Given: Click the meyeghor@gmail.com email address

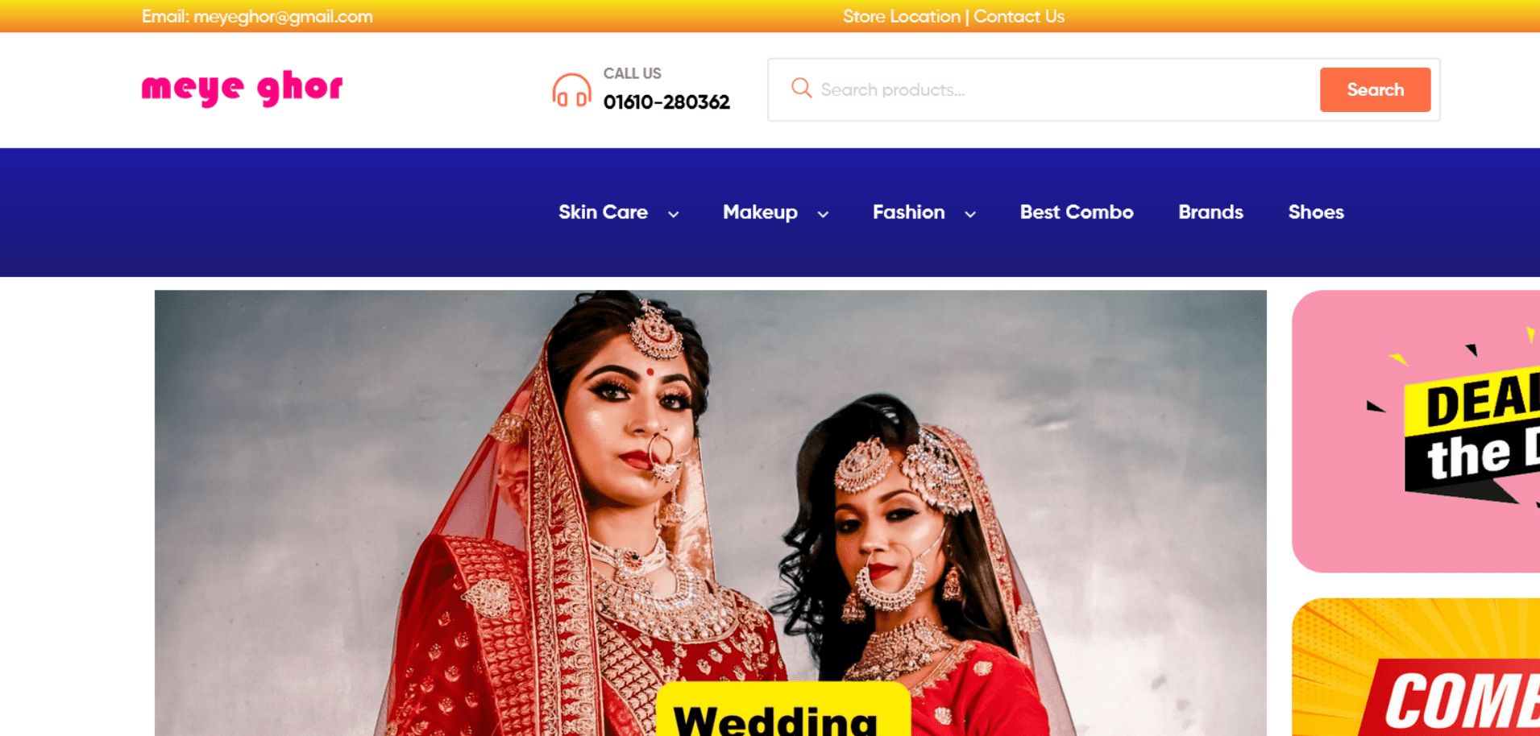Looking at the screenshot, I should (x=283, y=16).
